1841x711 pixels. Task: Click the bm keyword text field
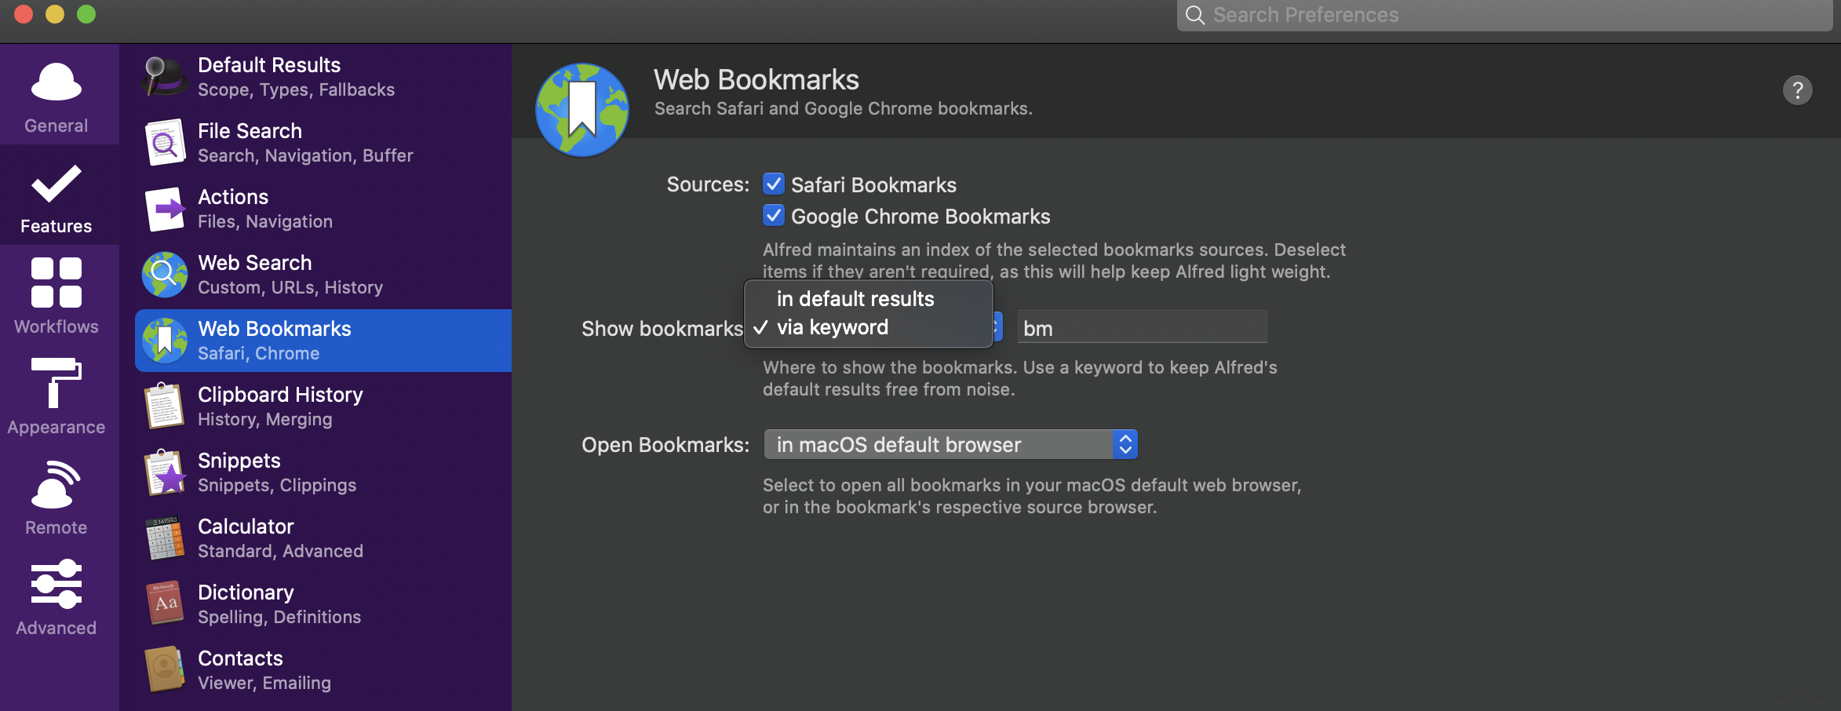point(1142,328)
